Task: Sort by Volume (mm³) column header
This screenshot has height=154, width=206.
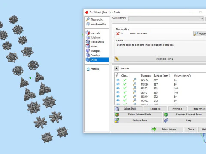Action: coord(182,76)
